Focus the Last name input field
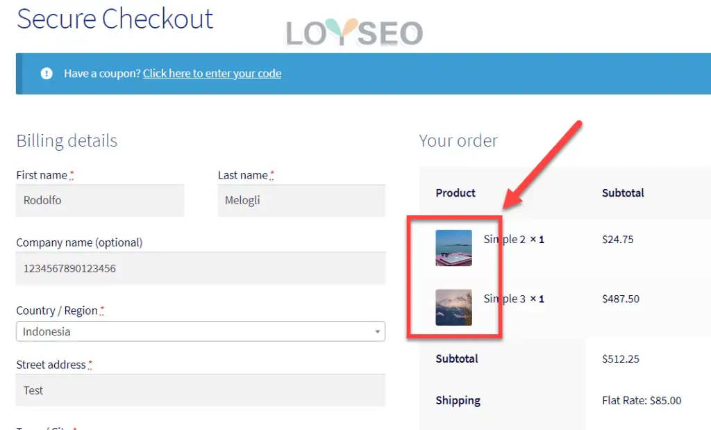711x430 pixels. coord(301,201)
